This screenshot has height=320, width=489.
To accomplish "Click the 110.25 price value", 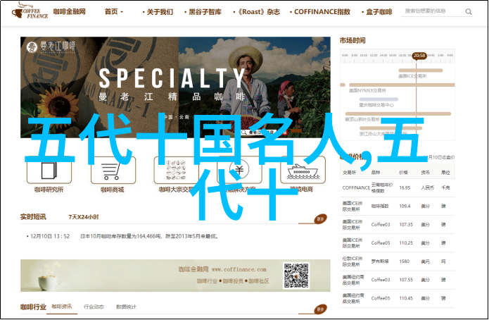I will tap(406, 243).
